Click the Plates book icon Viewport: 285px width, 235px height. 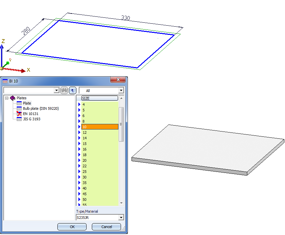point(13,98)
